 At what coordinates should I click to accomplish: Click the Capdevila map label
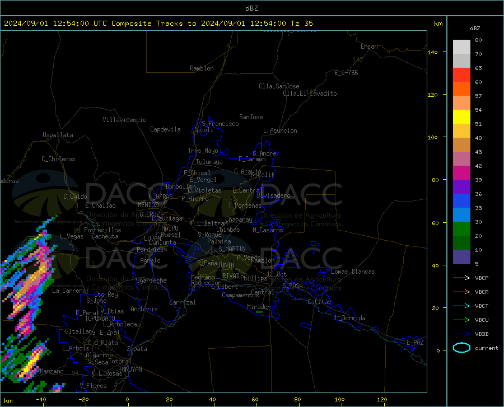click(x=165, y=129)
